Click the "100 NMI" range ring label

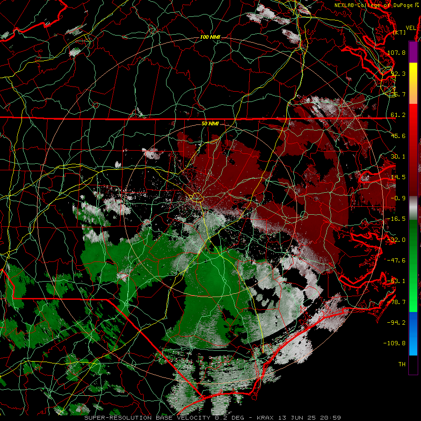[x=210, y=37]
